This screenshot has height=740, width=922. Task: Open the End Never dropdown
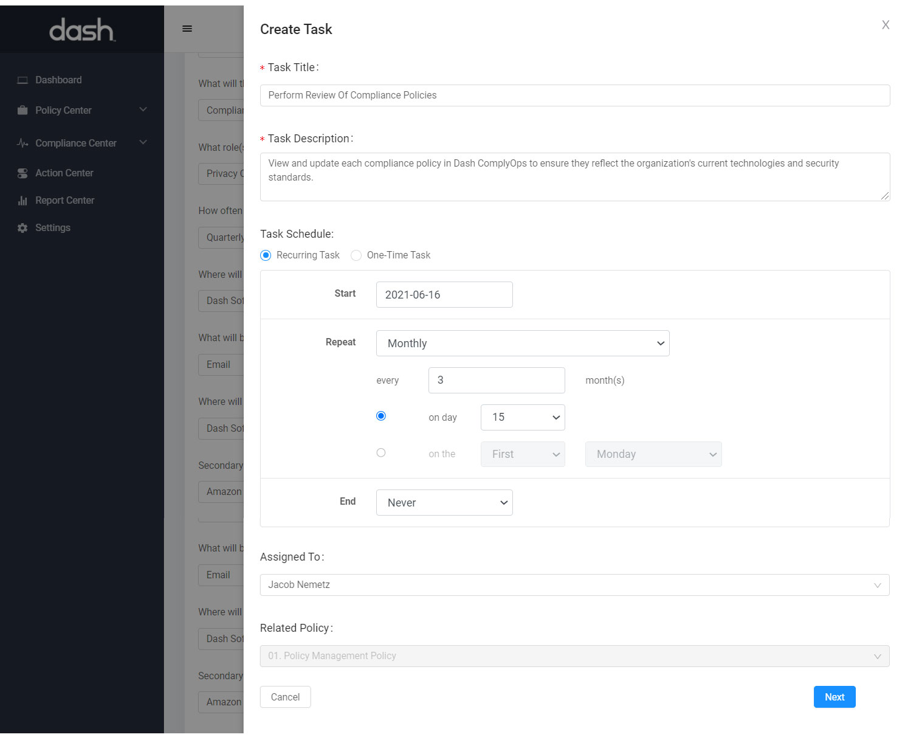(444, 503)
